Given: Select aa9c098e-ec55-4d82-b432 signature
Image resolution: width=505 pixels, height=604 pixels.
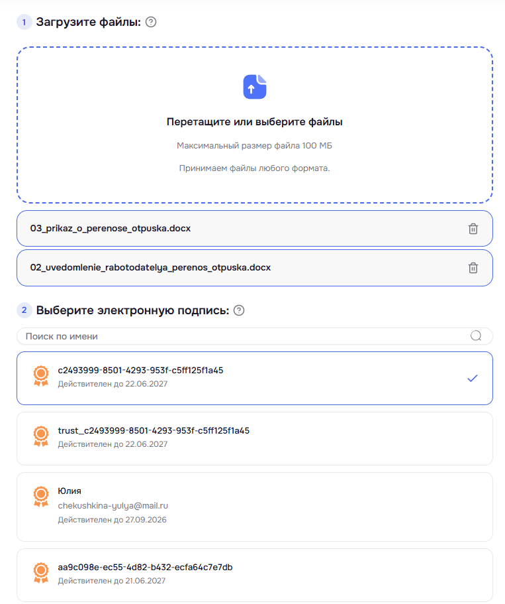Looking at the screenshot, I should point(255,575).
